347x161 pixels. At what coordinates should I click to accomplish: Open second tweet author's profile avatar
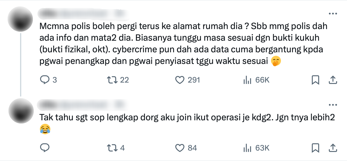20,111
